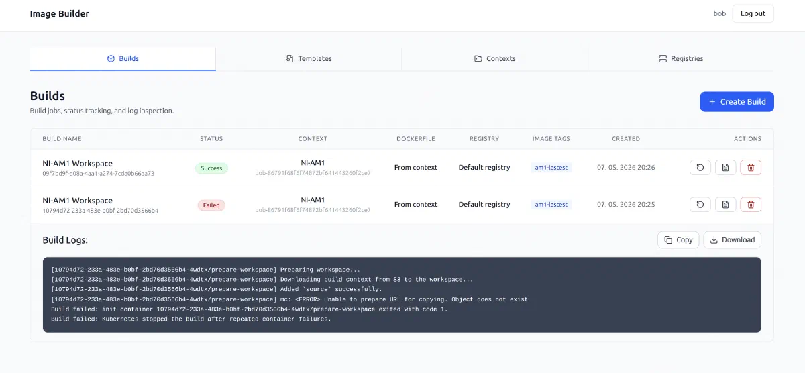The width and height of the screenshot is (805, 373).
Task: Click created date 07. 05. 2026 20:26
Action: [x=626, y=168]
